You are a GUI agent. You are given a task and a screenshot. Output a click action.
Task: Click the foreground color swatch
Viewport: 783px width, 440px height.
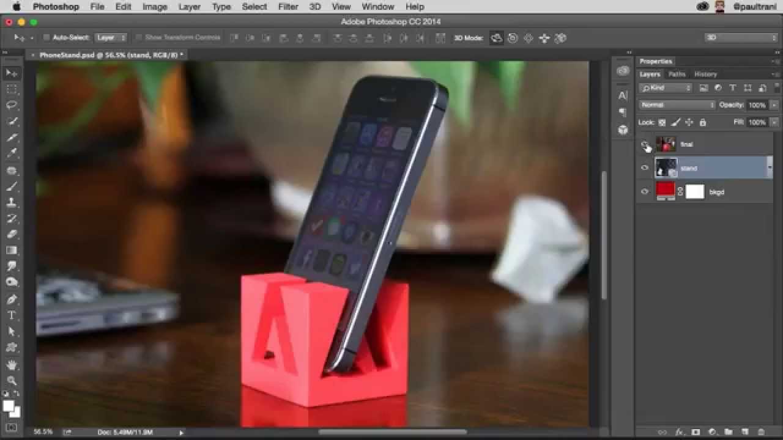click(9, 406)
